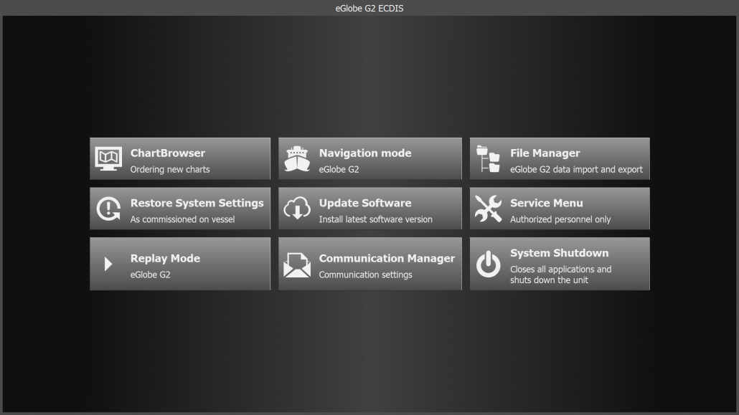Click 'Communication settings' subtitle

(366, 275)
